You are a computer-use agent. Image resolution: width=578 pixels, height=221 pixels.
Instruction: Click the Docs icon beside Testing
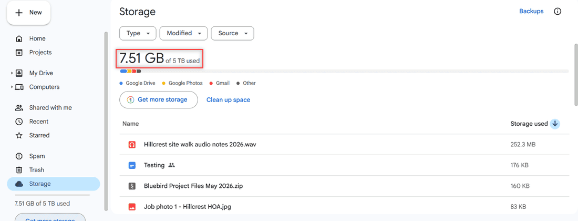pos(132,165)
